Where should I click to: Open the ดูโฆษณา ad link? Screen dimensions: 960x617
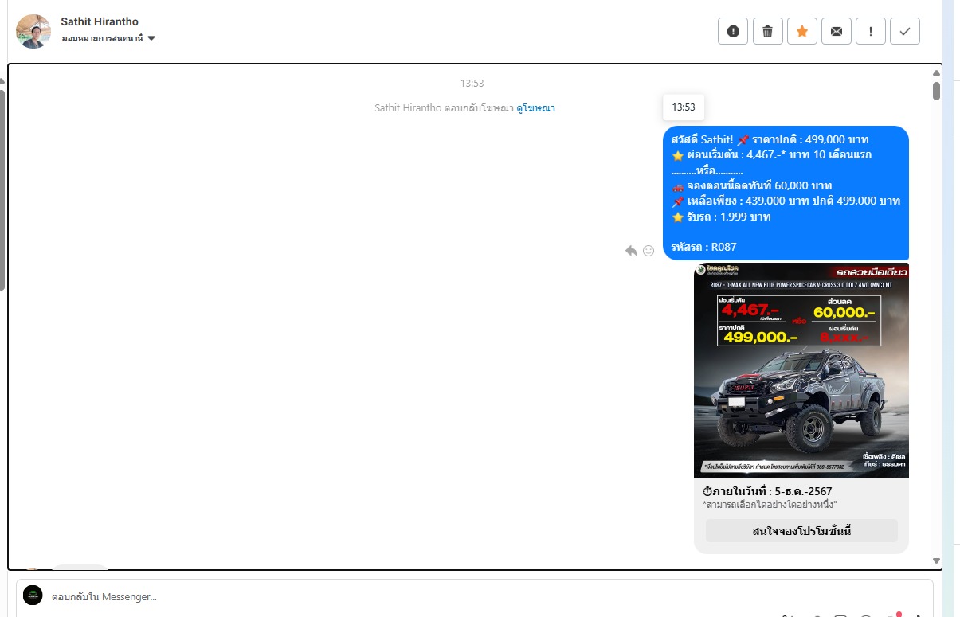(535, 108)
